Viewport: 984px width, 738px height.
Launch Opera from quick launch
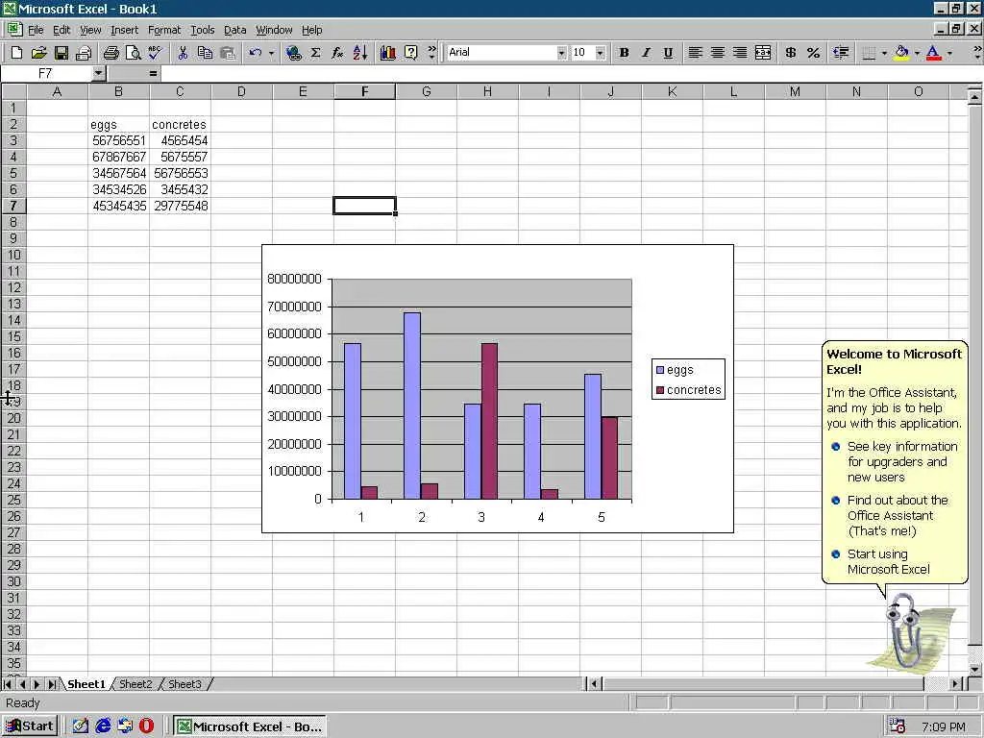pyautogui.click(x=147, y=726)
